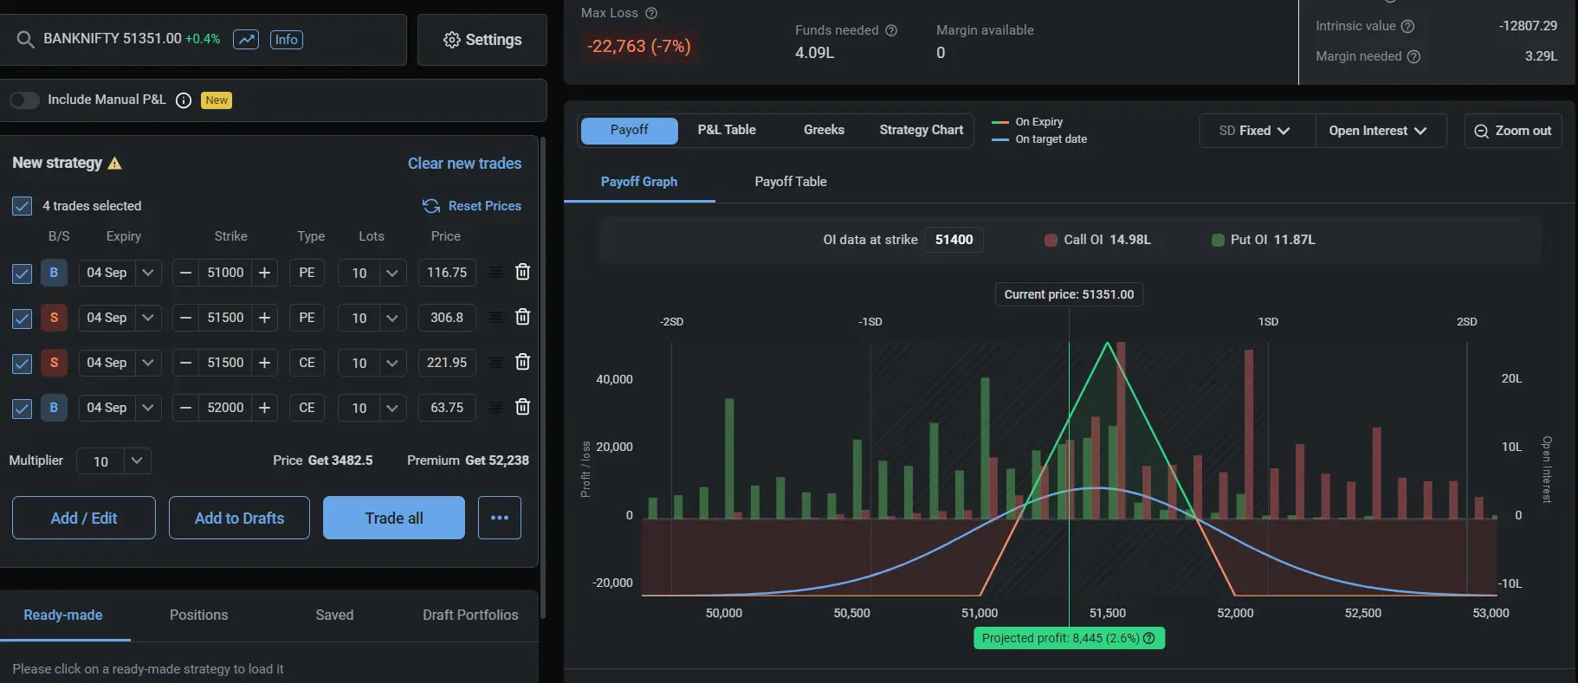Increase strike with plus on 51000 row
The width and height of the screenshot is (1578, 683).
click(x=265, y=273)
